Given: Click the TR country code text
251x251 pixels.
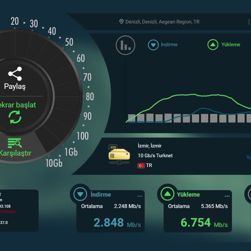Looking at the screenshot, I should (149, 165).
